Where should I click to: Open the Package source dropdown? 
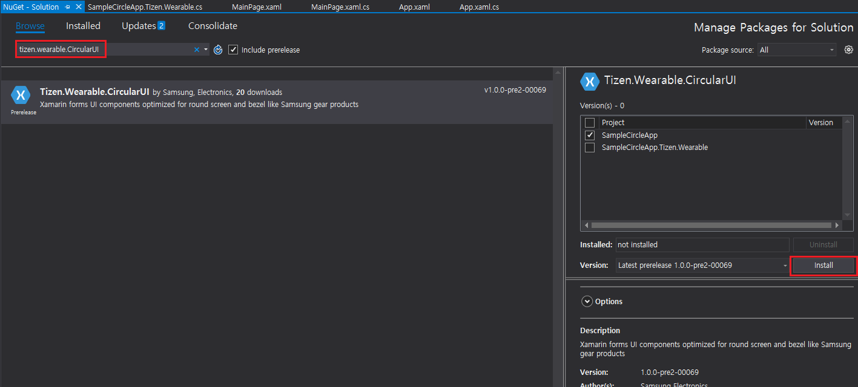click(797, 50)
